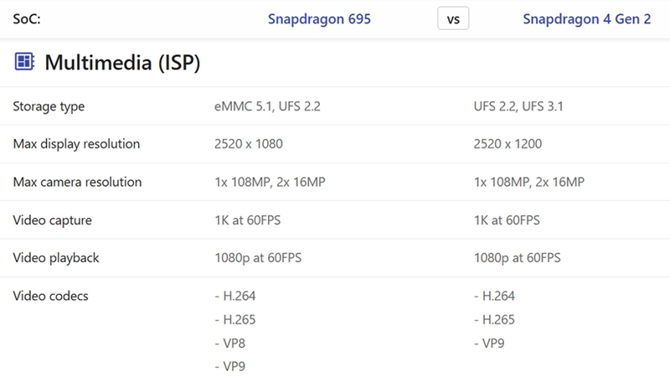Click the Video codecs row label
The height and width of the screenshot is (377, 670).
[50, 296]
